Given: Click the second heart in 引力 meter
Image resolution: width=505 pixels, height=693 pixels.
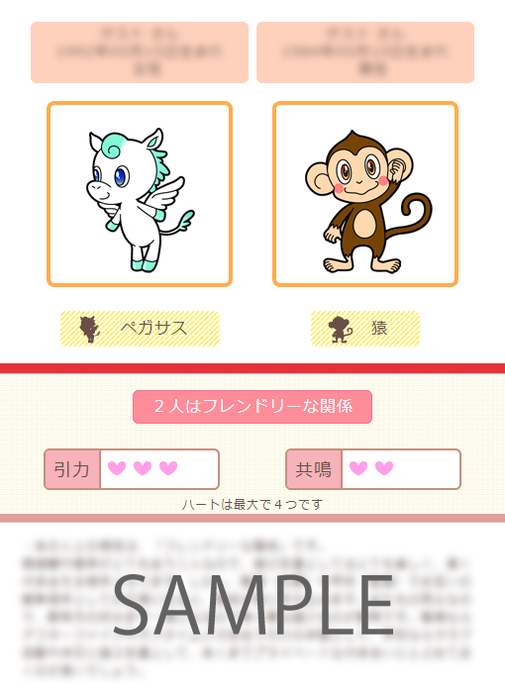Looking at the screenshot, I should [143, 468].
